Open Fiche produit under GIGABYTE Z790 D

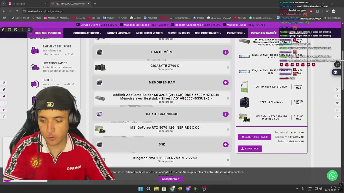pyautogui.click(x=166, y=69)
